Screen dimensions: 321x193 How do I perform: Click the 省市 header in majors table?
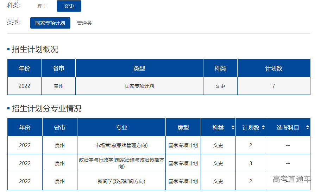click(x=59, y=128)
